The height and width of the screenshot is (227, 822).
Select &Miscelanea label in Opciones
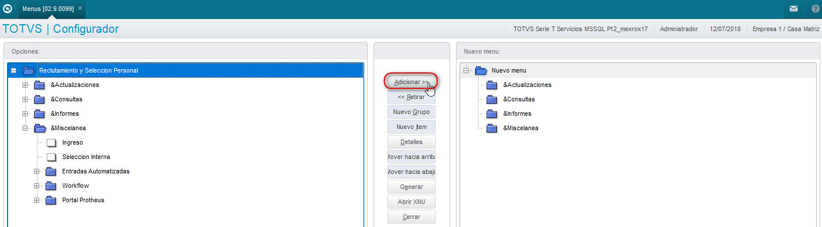[x=69, y=128]
